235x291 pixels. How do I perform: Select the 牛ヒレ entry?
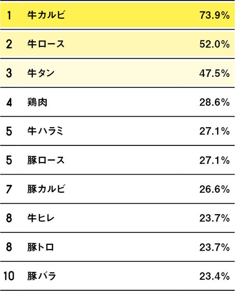pyautogui.click(x=41, y=218)
